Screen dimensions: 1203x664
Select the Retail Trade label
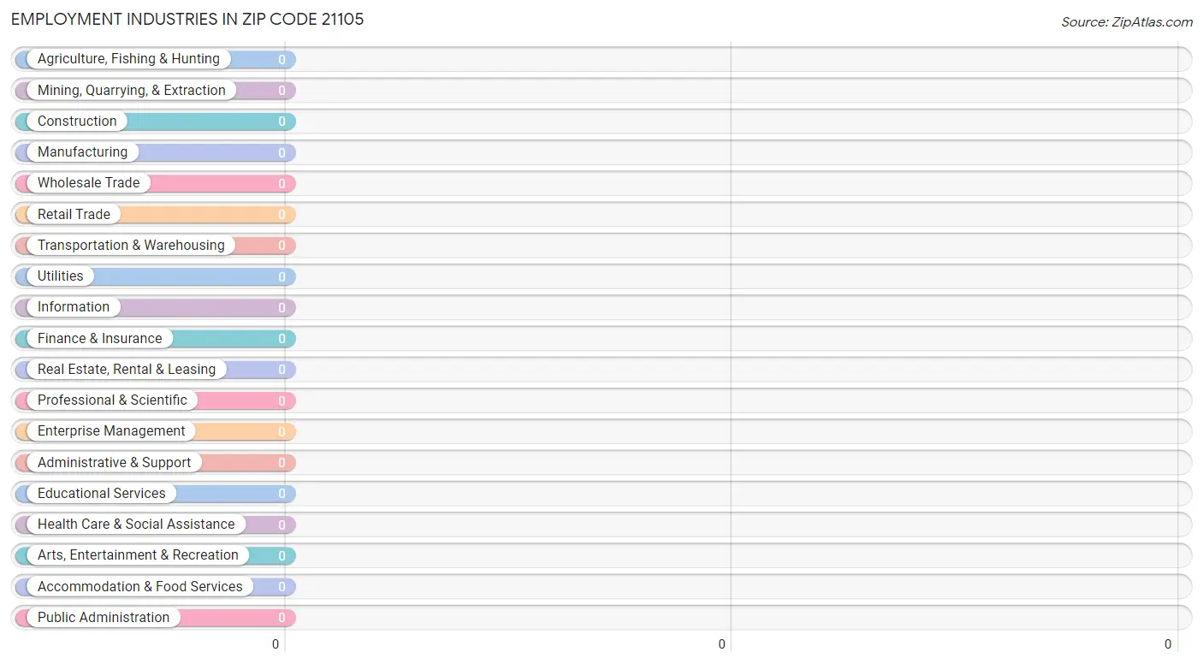pyautogui.click(x=74, y=214)
